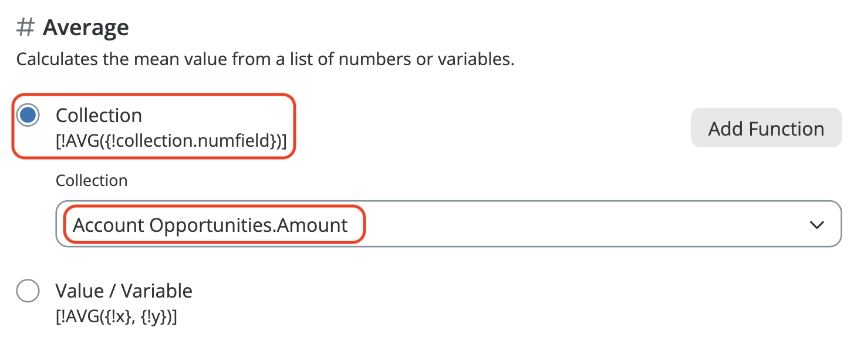Click the dropdown chevron arrow
The height and width of the screenshot is (351, 864).
tap(816, 225)
